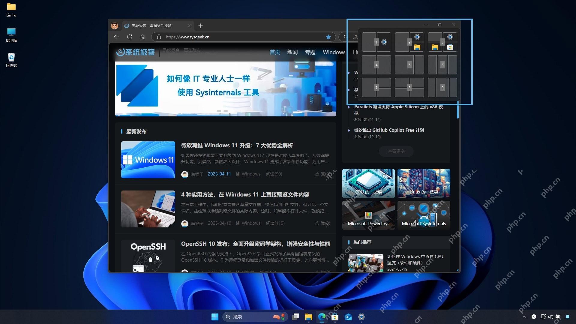Show hidden system tray icons chevron

click(x=524, y=317)
